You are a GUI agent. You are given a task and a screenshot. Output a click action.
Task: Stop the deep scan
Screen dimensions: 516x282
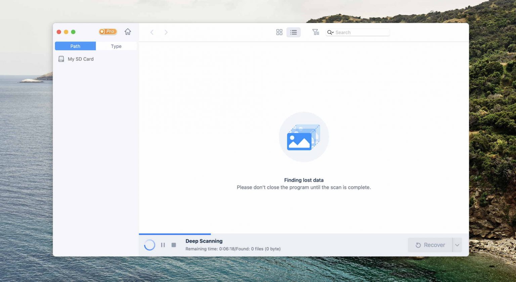point(174,245)
